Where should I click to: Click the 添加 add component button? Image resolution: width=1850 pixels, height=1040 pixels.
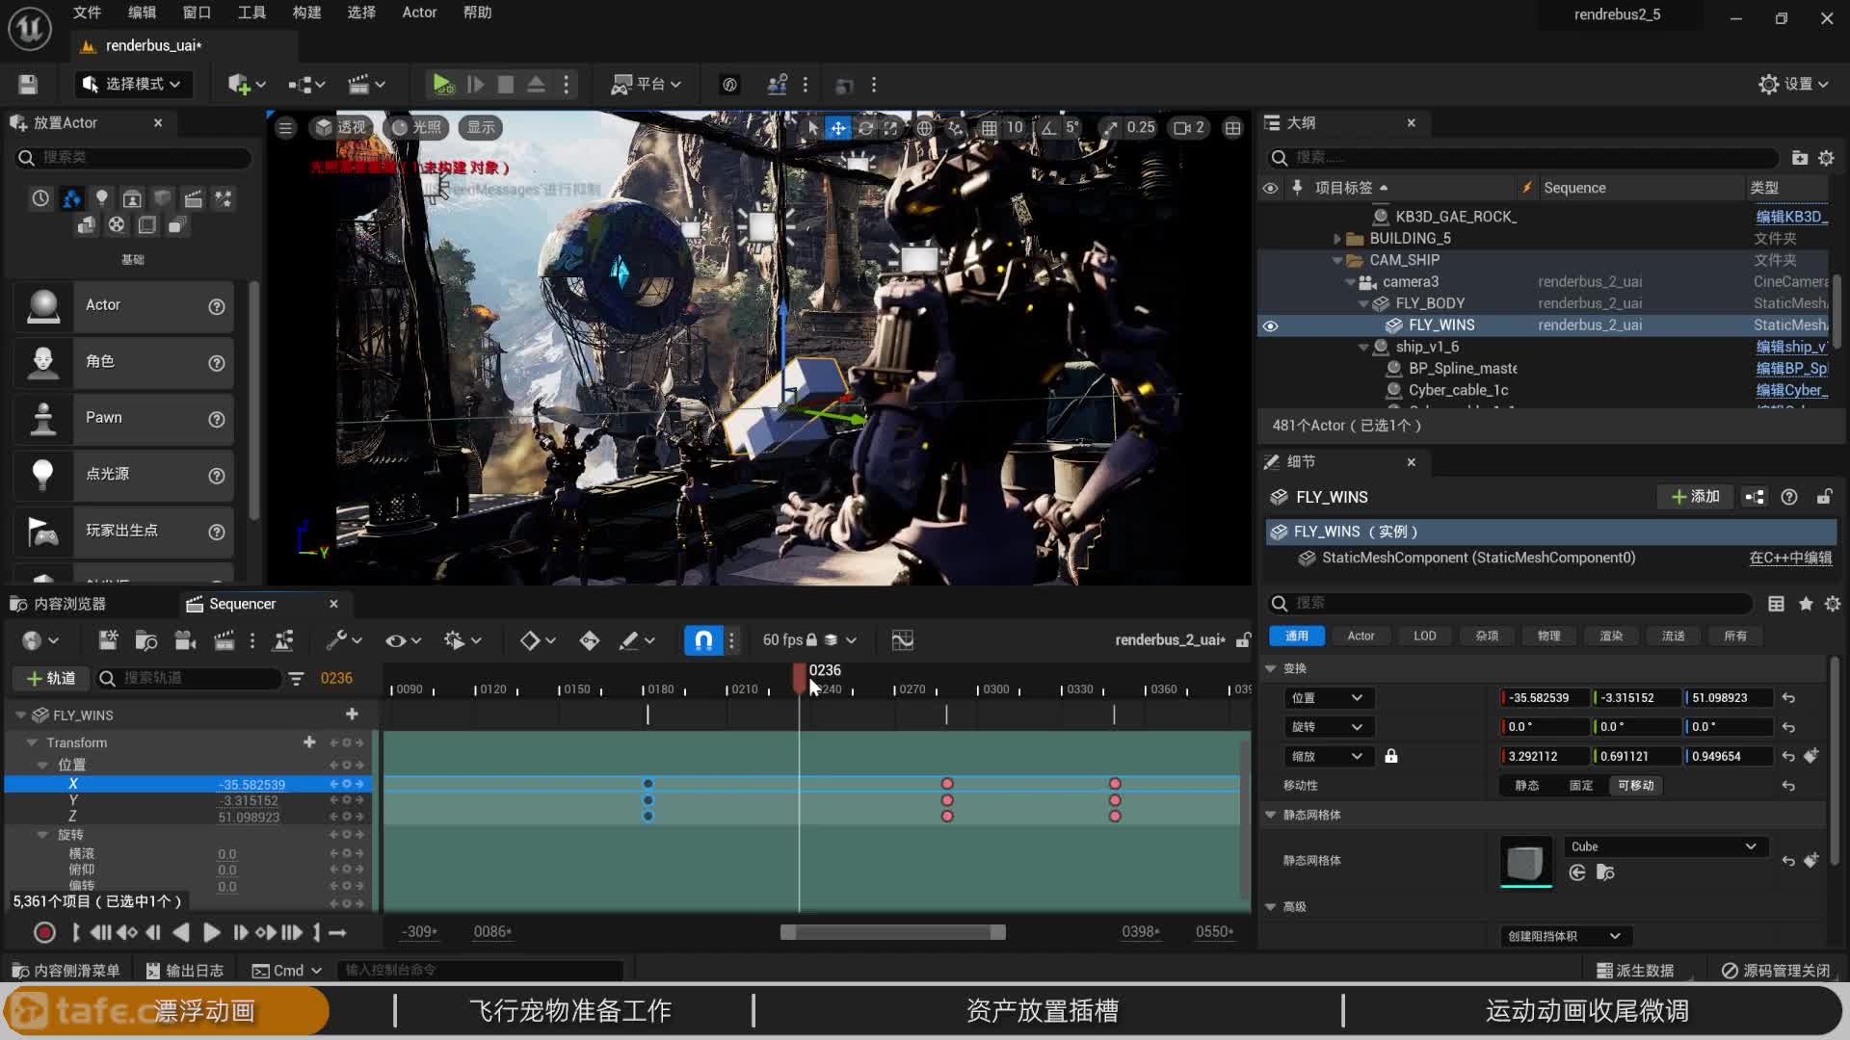click(x=1696, y=496)
